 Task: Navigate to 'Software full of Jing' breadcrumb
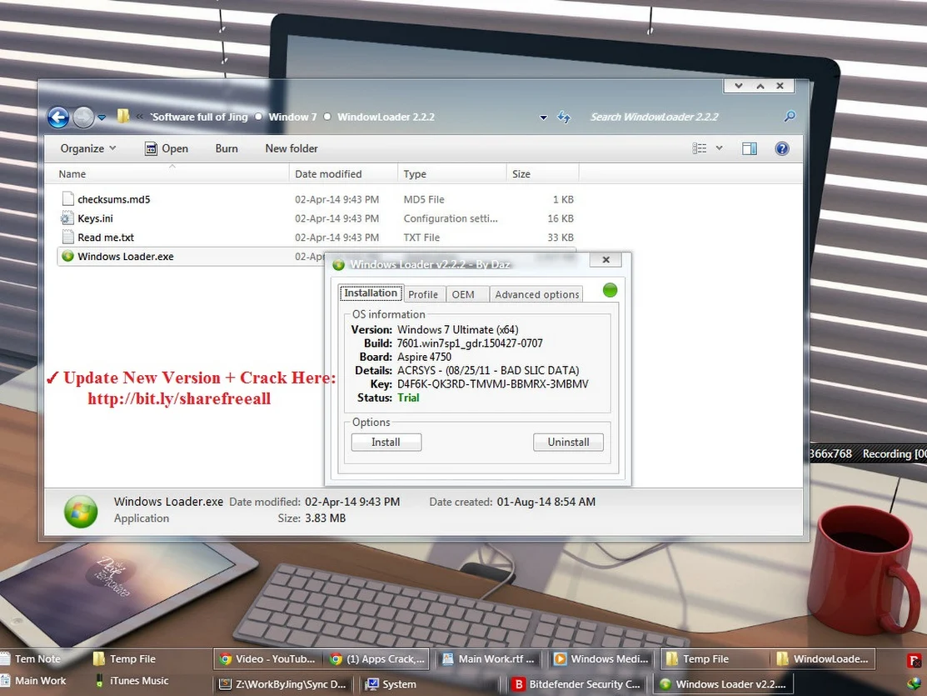click(x=199, y=117)
